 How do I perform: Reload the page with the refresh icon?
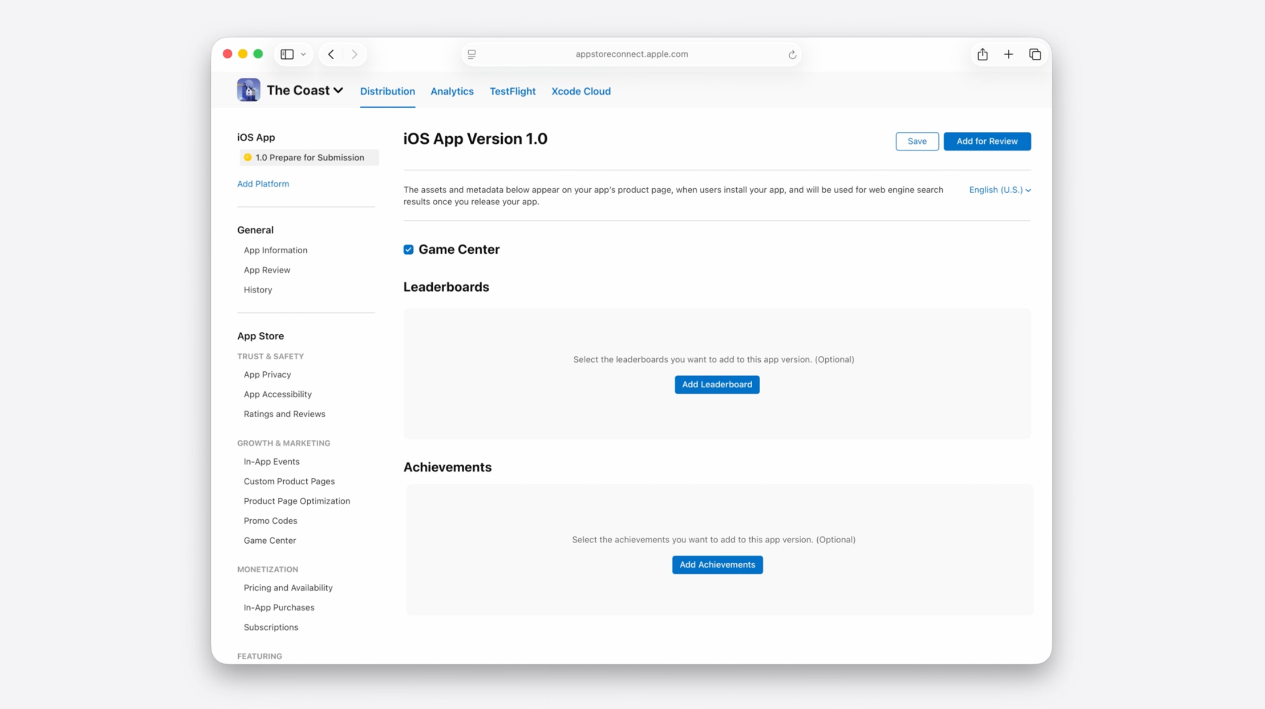pos(792,54)
